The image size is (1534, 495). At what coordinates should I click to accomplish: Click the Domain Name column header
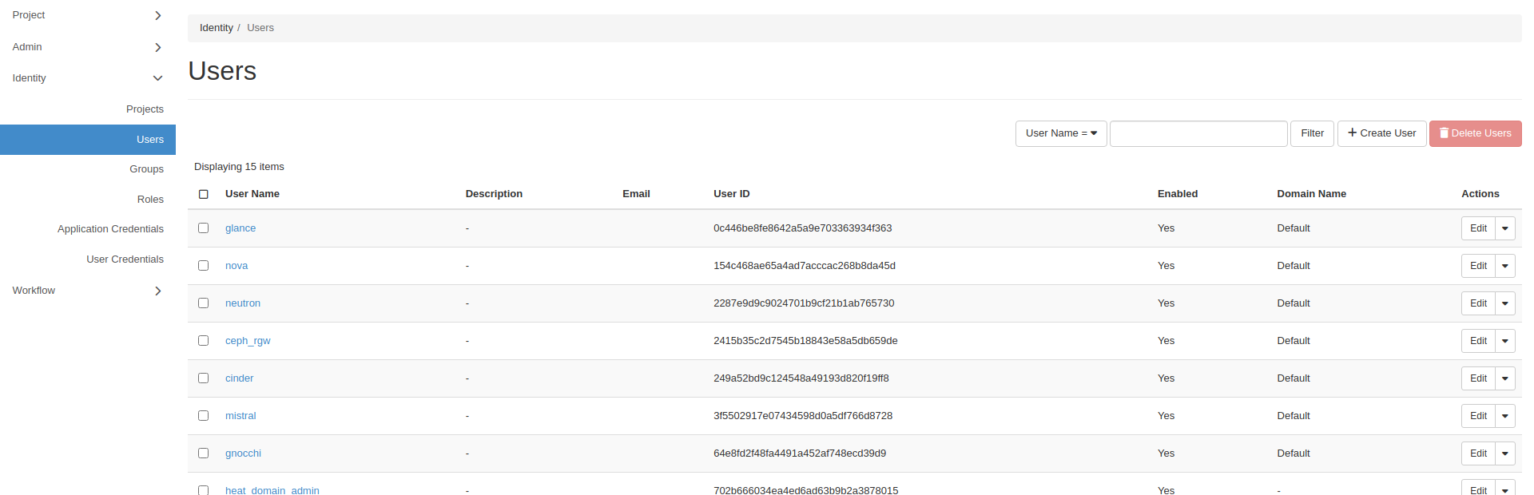[x=1311, y=194]
